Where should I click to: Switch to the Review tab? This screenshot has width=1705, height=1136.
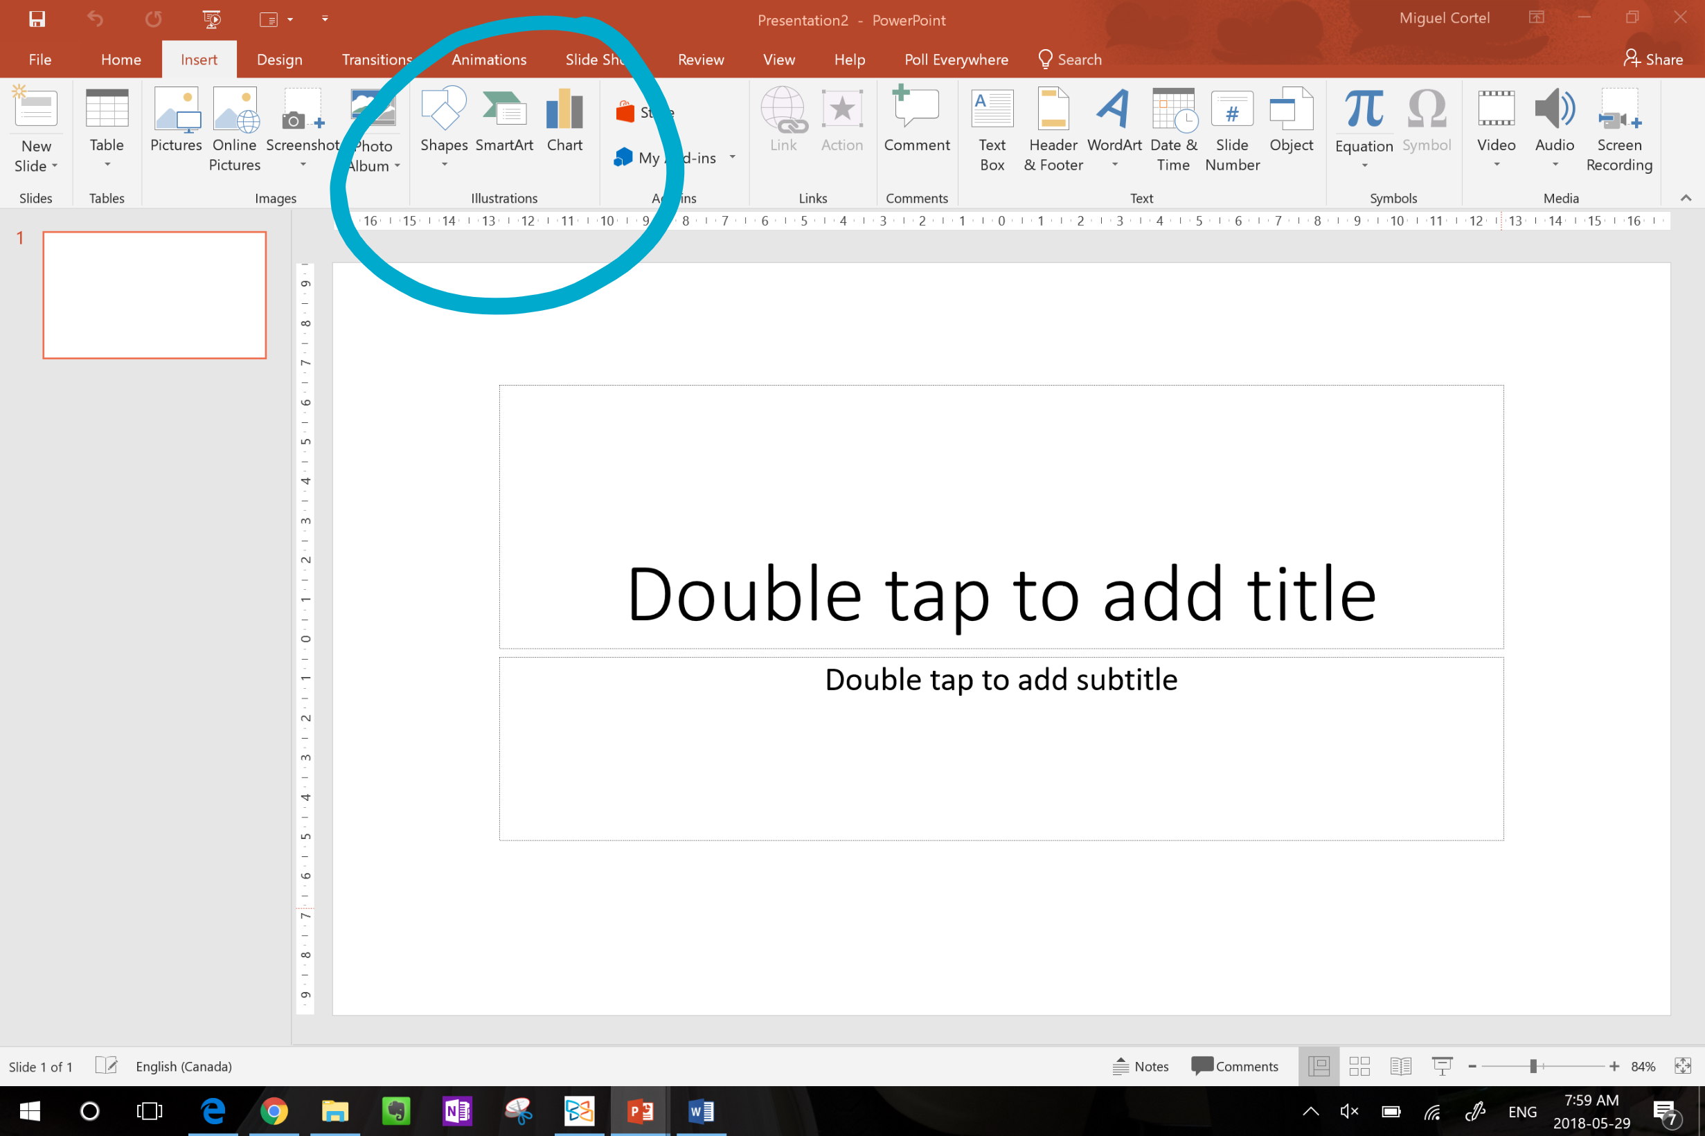(700, 60)
